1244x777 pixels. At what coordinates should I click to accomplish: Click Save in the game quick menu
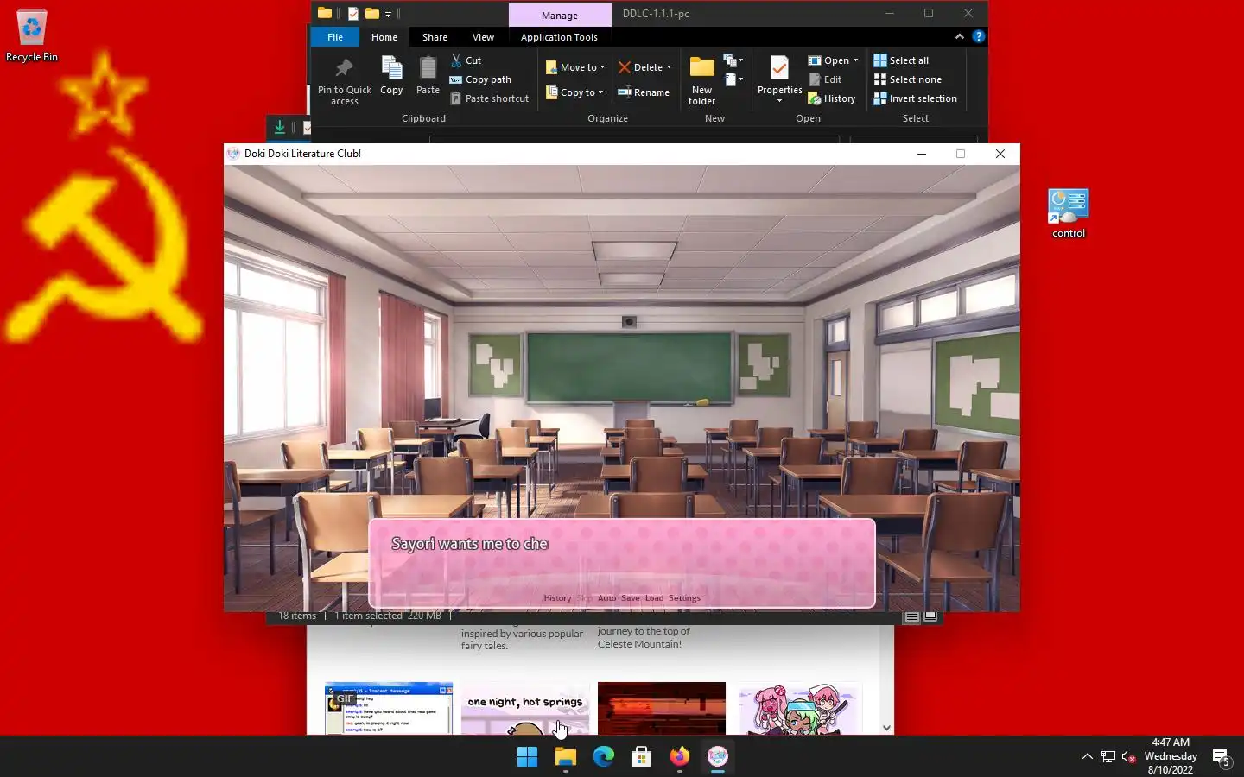click(631, 598)
